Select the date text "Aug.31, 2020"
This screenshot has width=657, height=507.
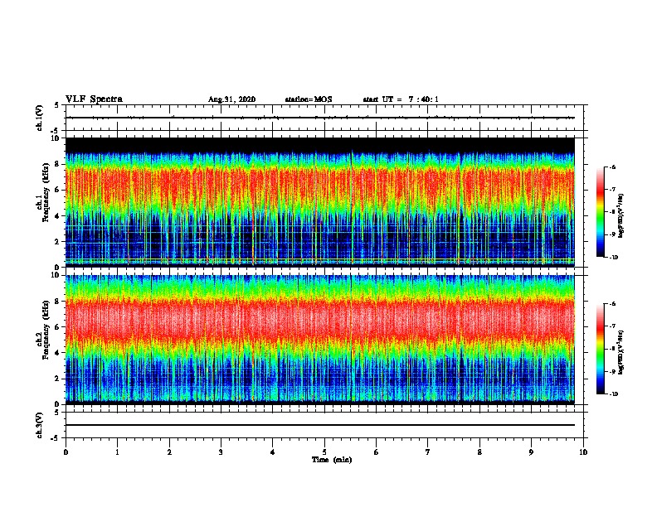pyautogui.click(x=231, y=99)
